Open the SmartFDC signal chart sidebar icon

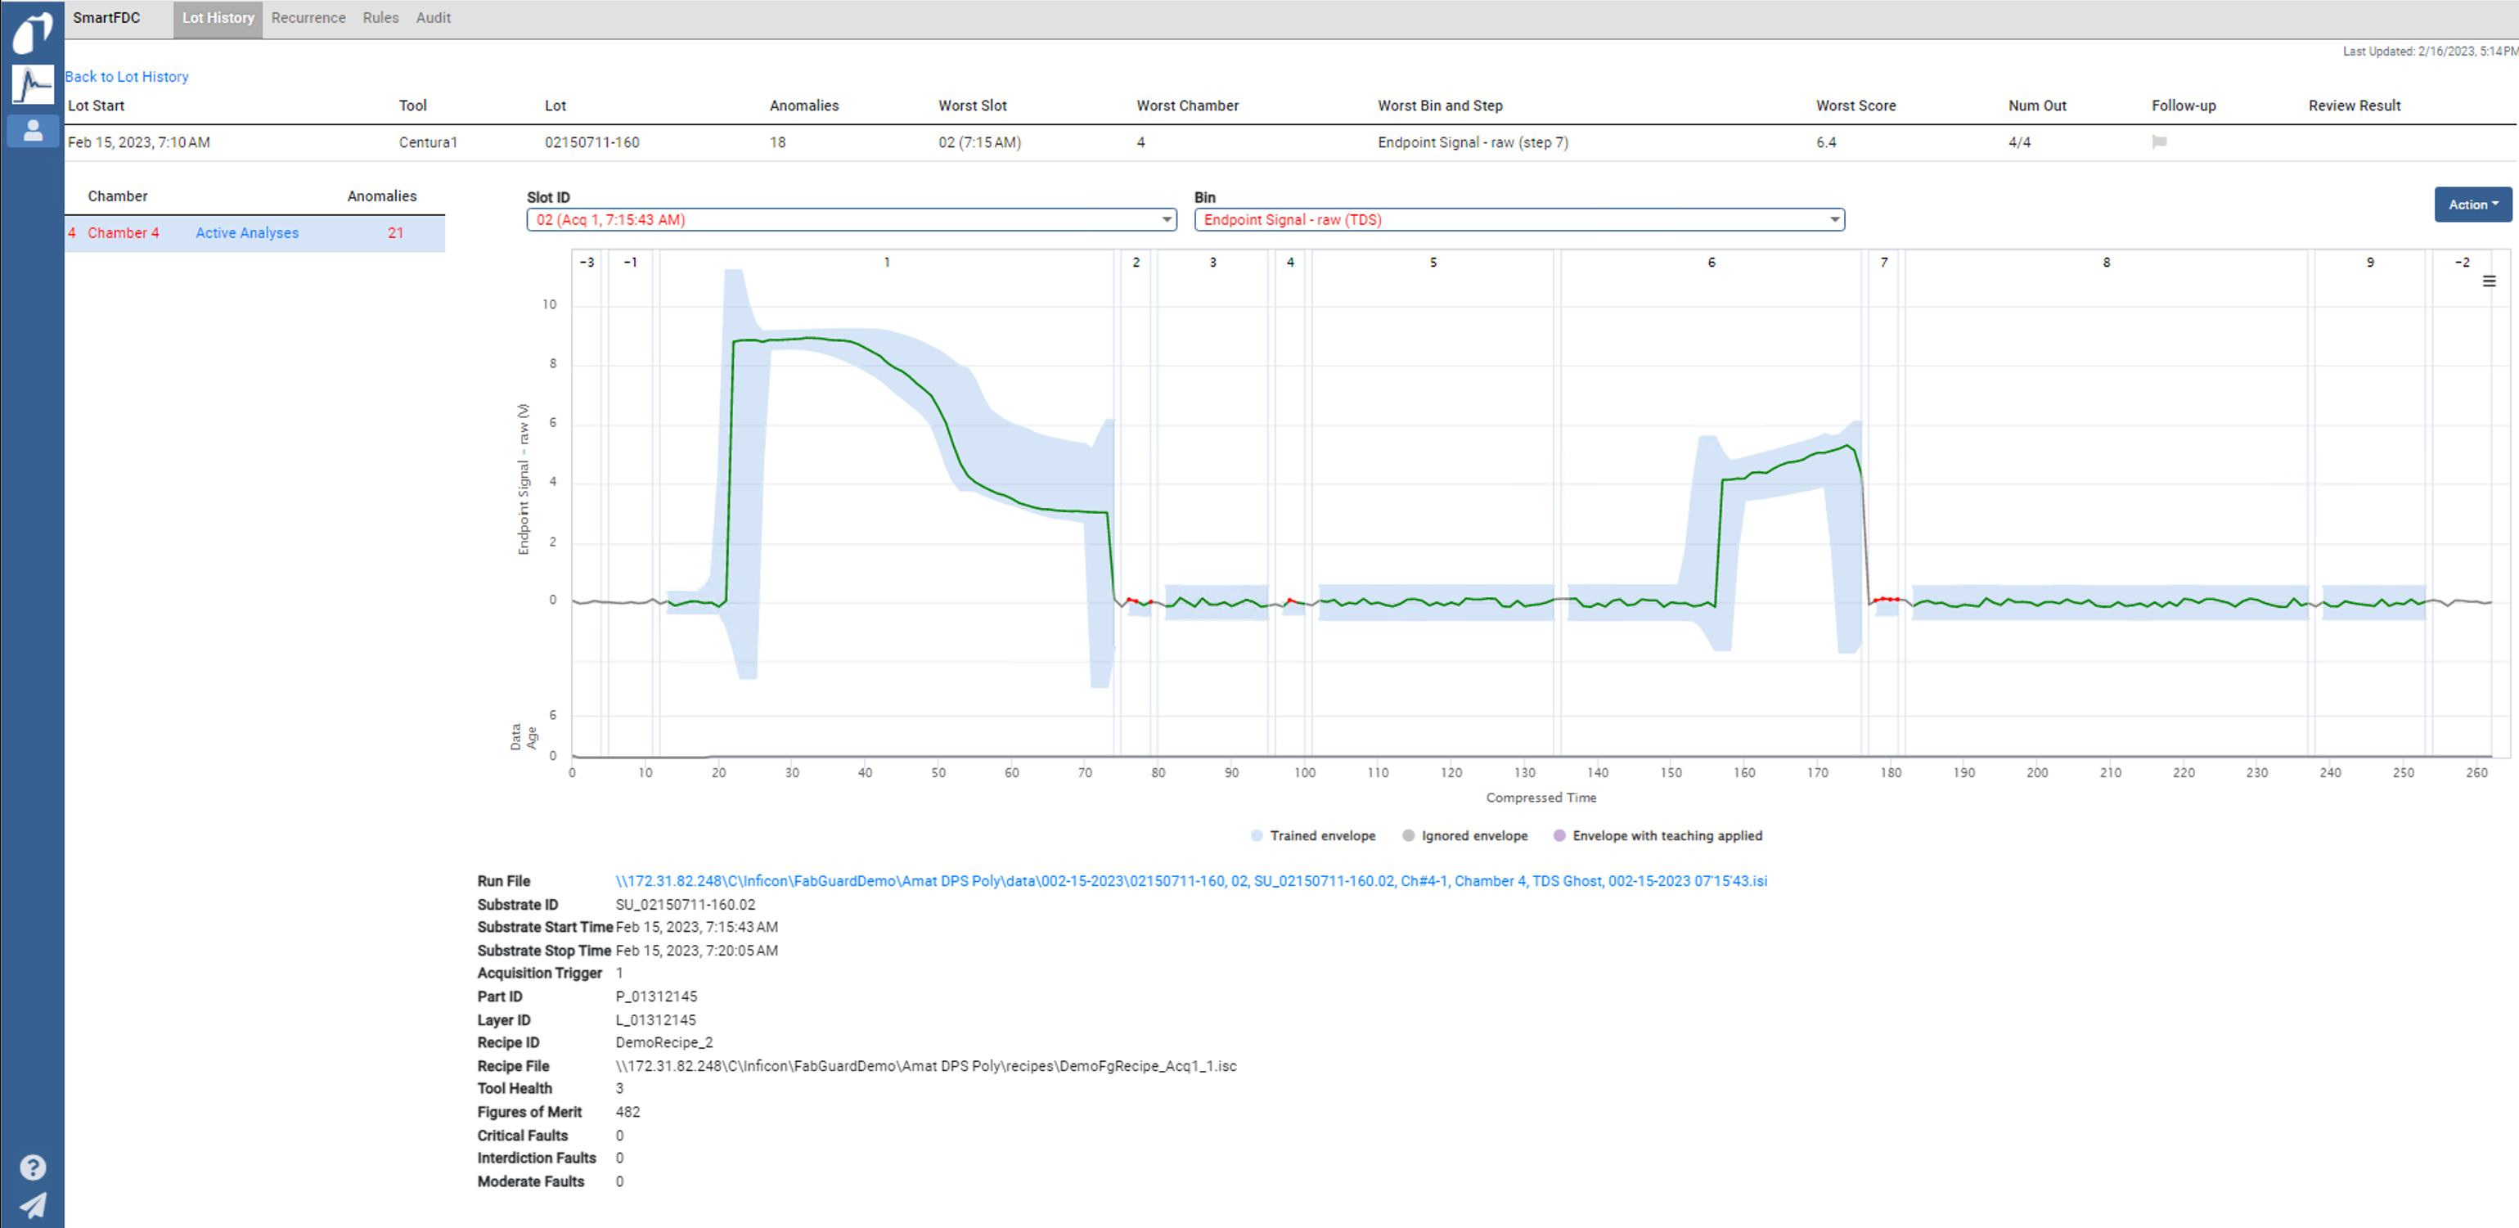tap(32, 85)
